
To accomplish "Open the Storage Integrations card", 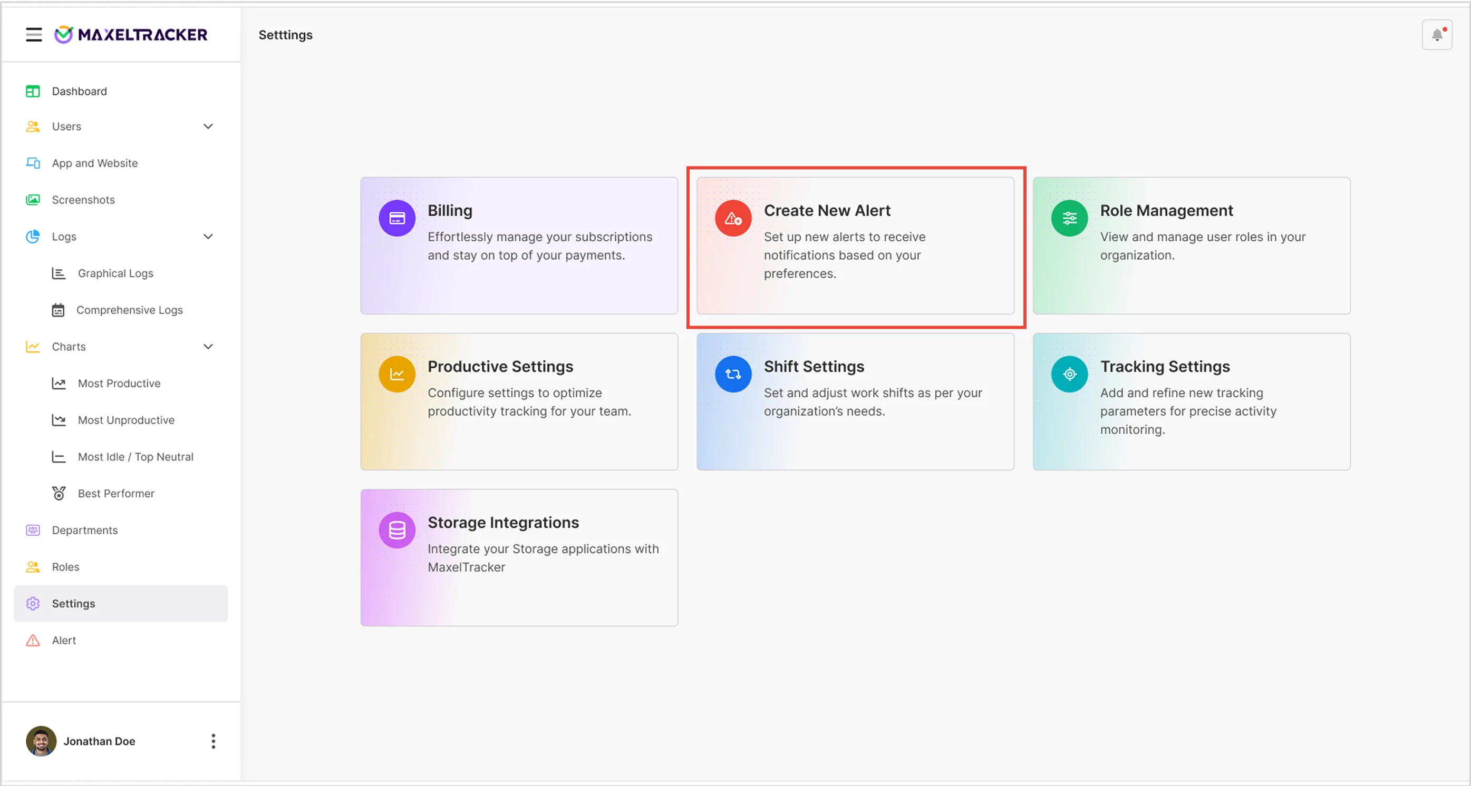I will coord(519,557).
